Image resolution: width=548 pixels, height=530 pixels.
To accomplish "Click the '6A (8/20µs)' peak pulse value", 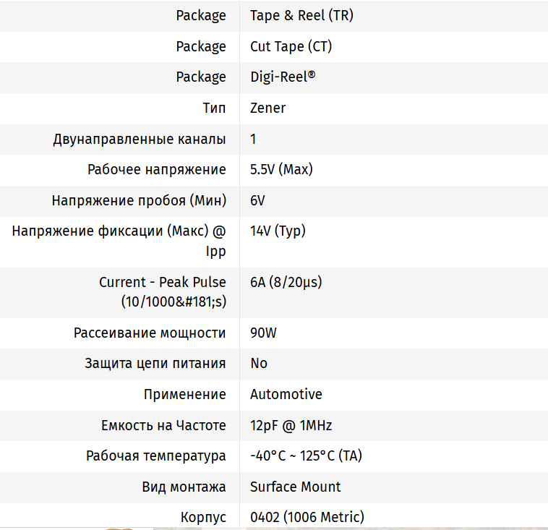I will 286,282.
